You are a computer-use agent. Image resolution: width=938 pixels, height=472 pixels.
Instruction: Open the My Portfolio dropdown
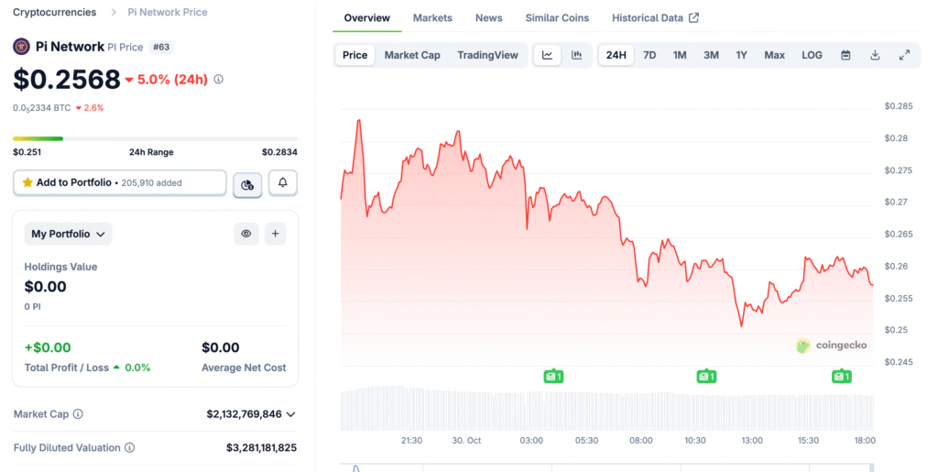point(68,234)
